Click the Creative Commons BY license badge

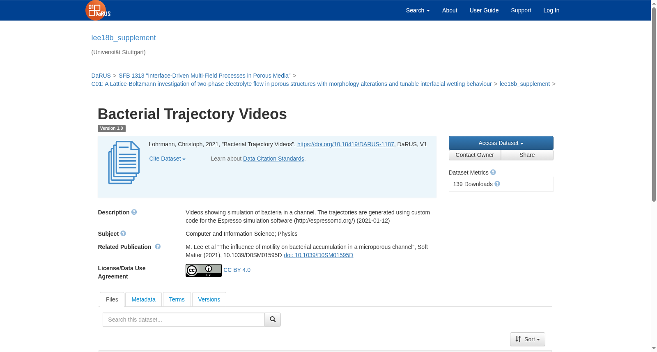pyautogui.click(x=204, y=270)
